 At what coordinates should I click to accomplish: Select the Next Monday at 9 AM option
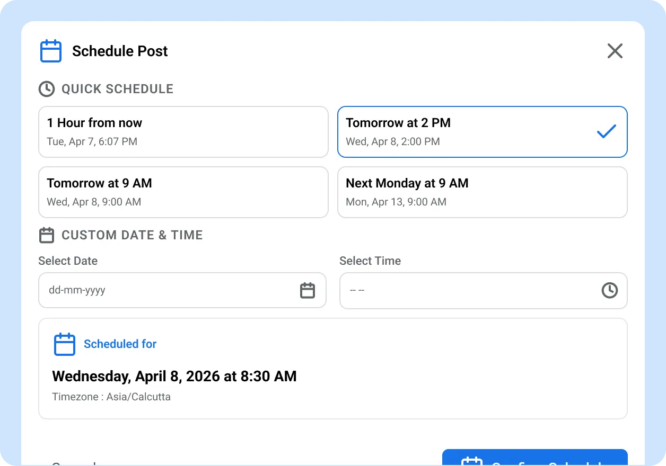pos(482,192)
